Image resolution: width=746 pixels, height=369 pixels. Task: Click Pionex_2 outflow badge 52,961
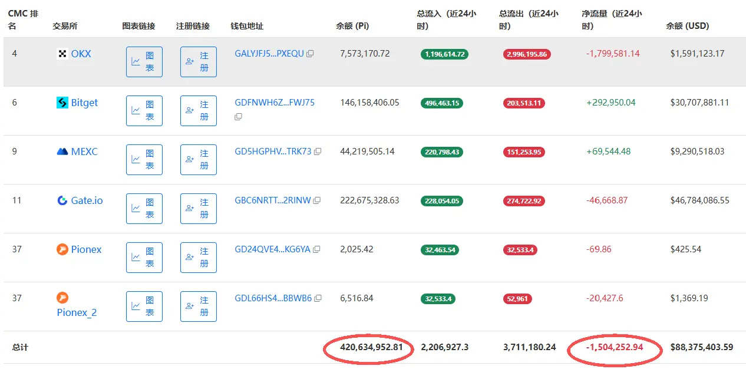pos(517,299)
